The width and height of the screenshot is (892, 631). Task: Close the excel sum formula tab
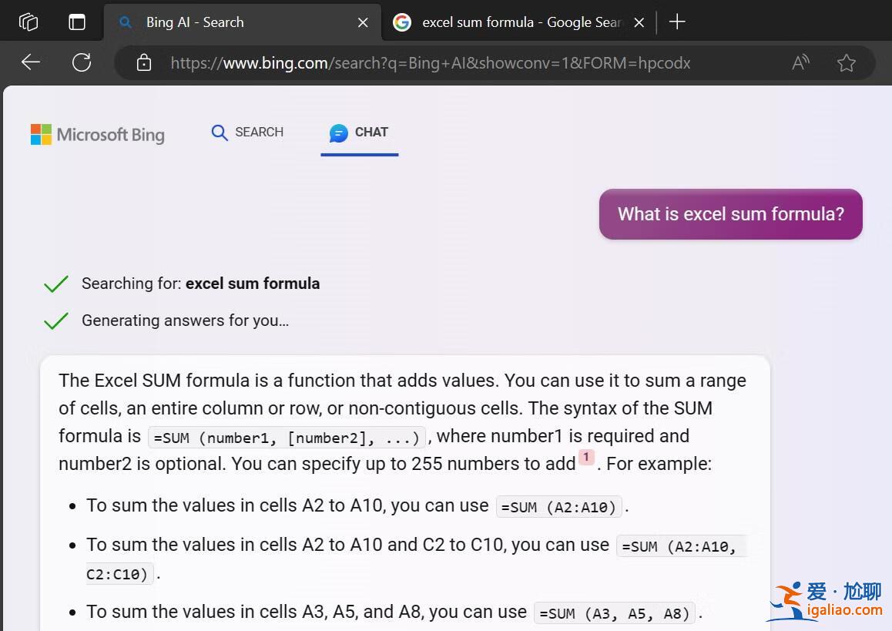pyautogui.click(x=639, y=22)
